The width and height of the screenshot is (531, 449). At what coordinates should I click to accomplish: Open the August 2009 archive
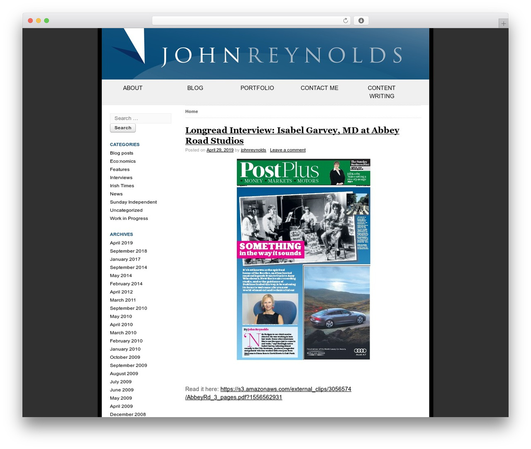click(x=124, y=374)
